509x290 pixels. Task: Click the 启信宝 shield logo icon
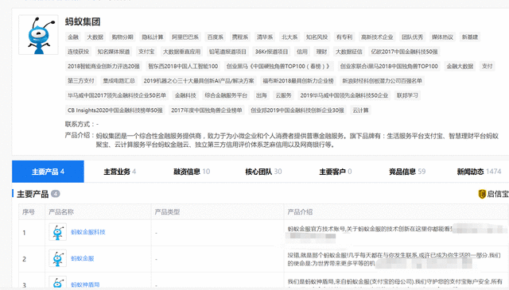482,194
